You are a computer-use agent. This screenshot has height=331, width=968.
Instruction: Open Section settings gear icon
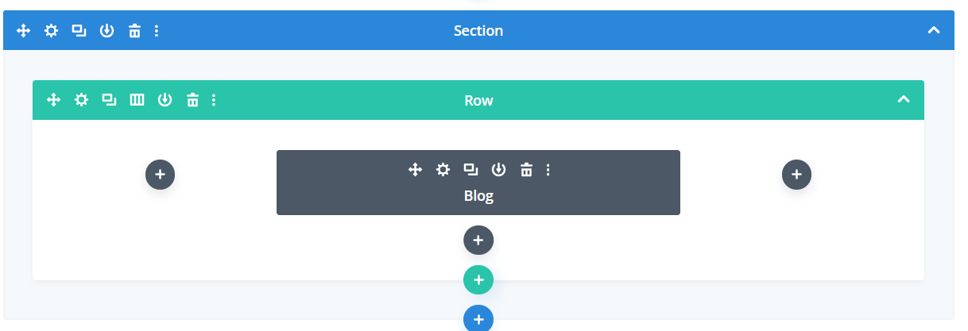[x=51, y=31]
